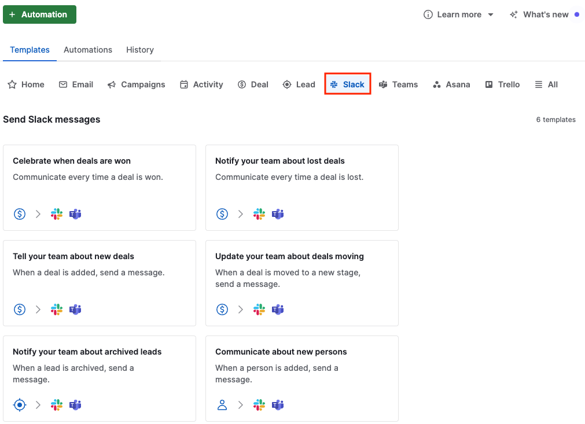Click the deal dollar icon on Tell your team about new deals
Screen dimensions: 585x424
point(19,309)
